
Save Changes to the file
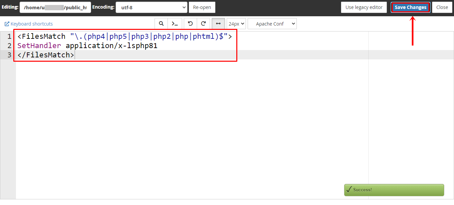click(x=410, y=7)
